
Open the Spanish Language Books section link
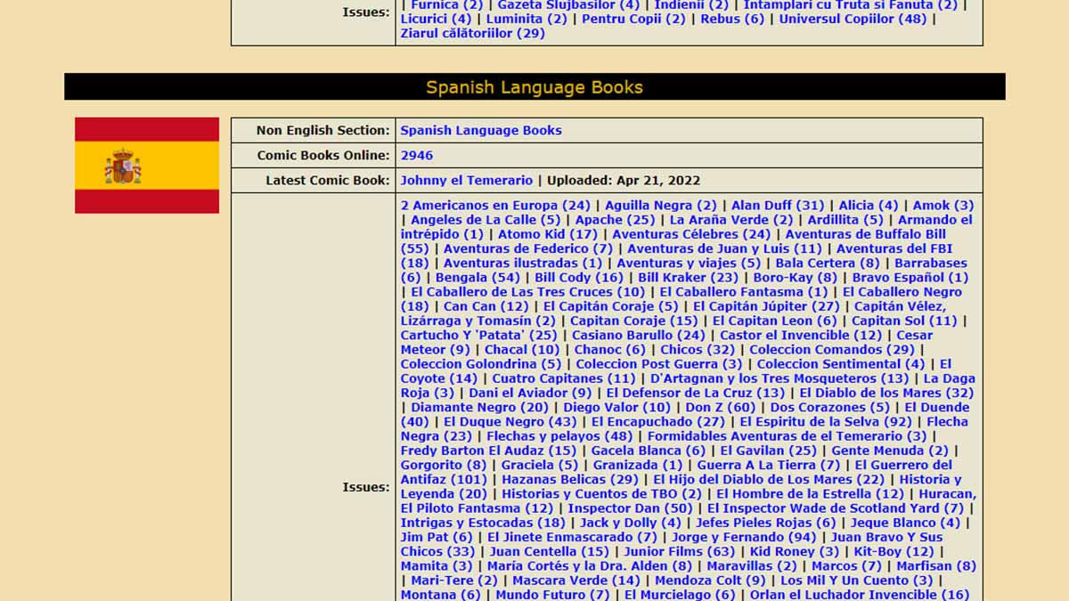pyautogui.click(x=480, y=130)
